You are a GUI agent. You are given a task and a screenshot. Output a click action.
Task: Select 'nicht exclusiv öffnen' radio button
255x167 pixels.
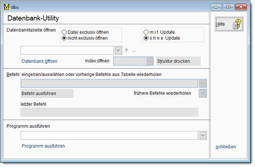tap(64, 38)
